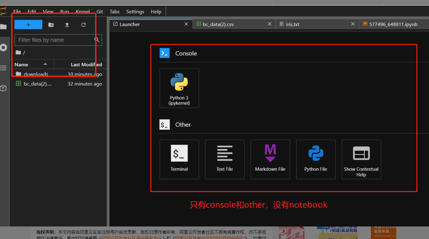Click the "10 minutes ago" modified time
The height and width of the screenshot is (239, 429).
85,74
